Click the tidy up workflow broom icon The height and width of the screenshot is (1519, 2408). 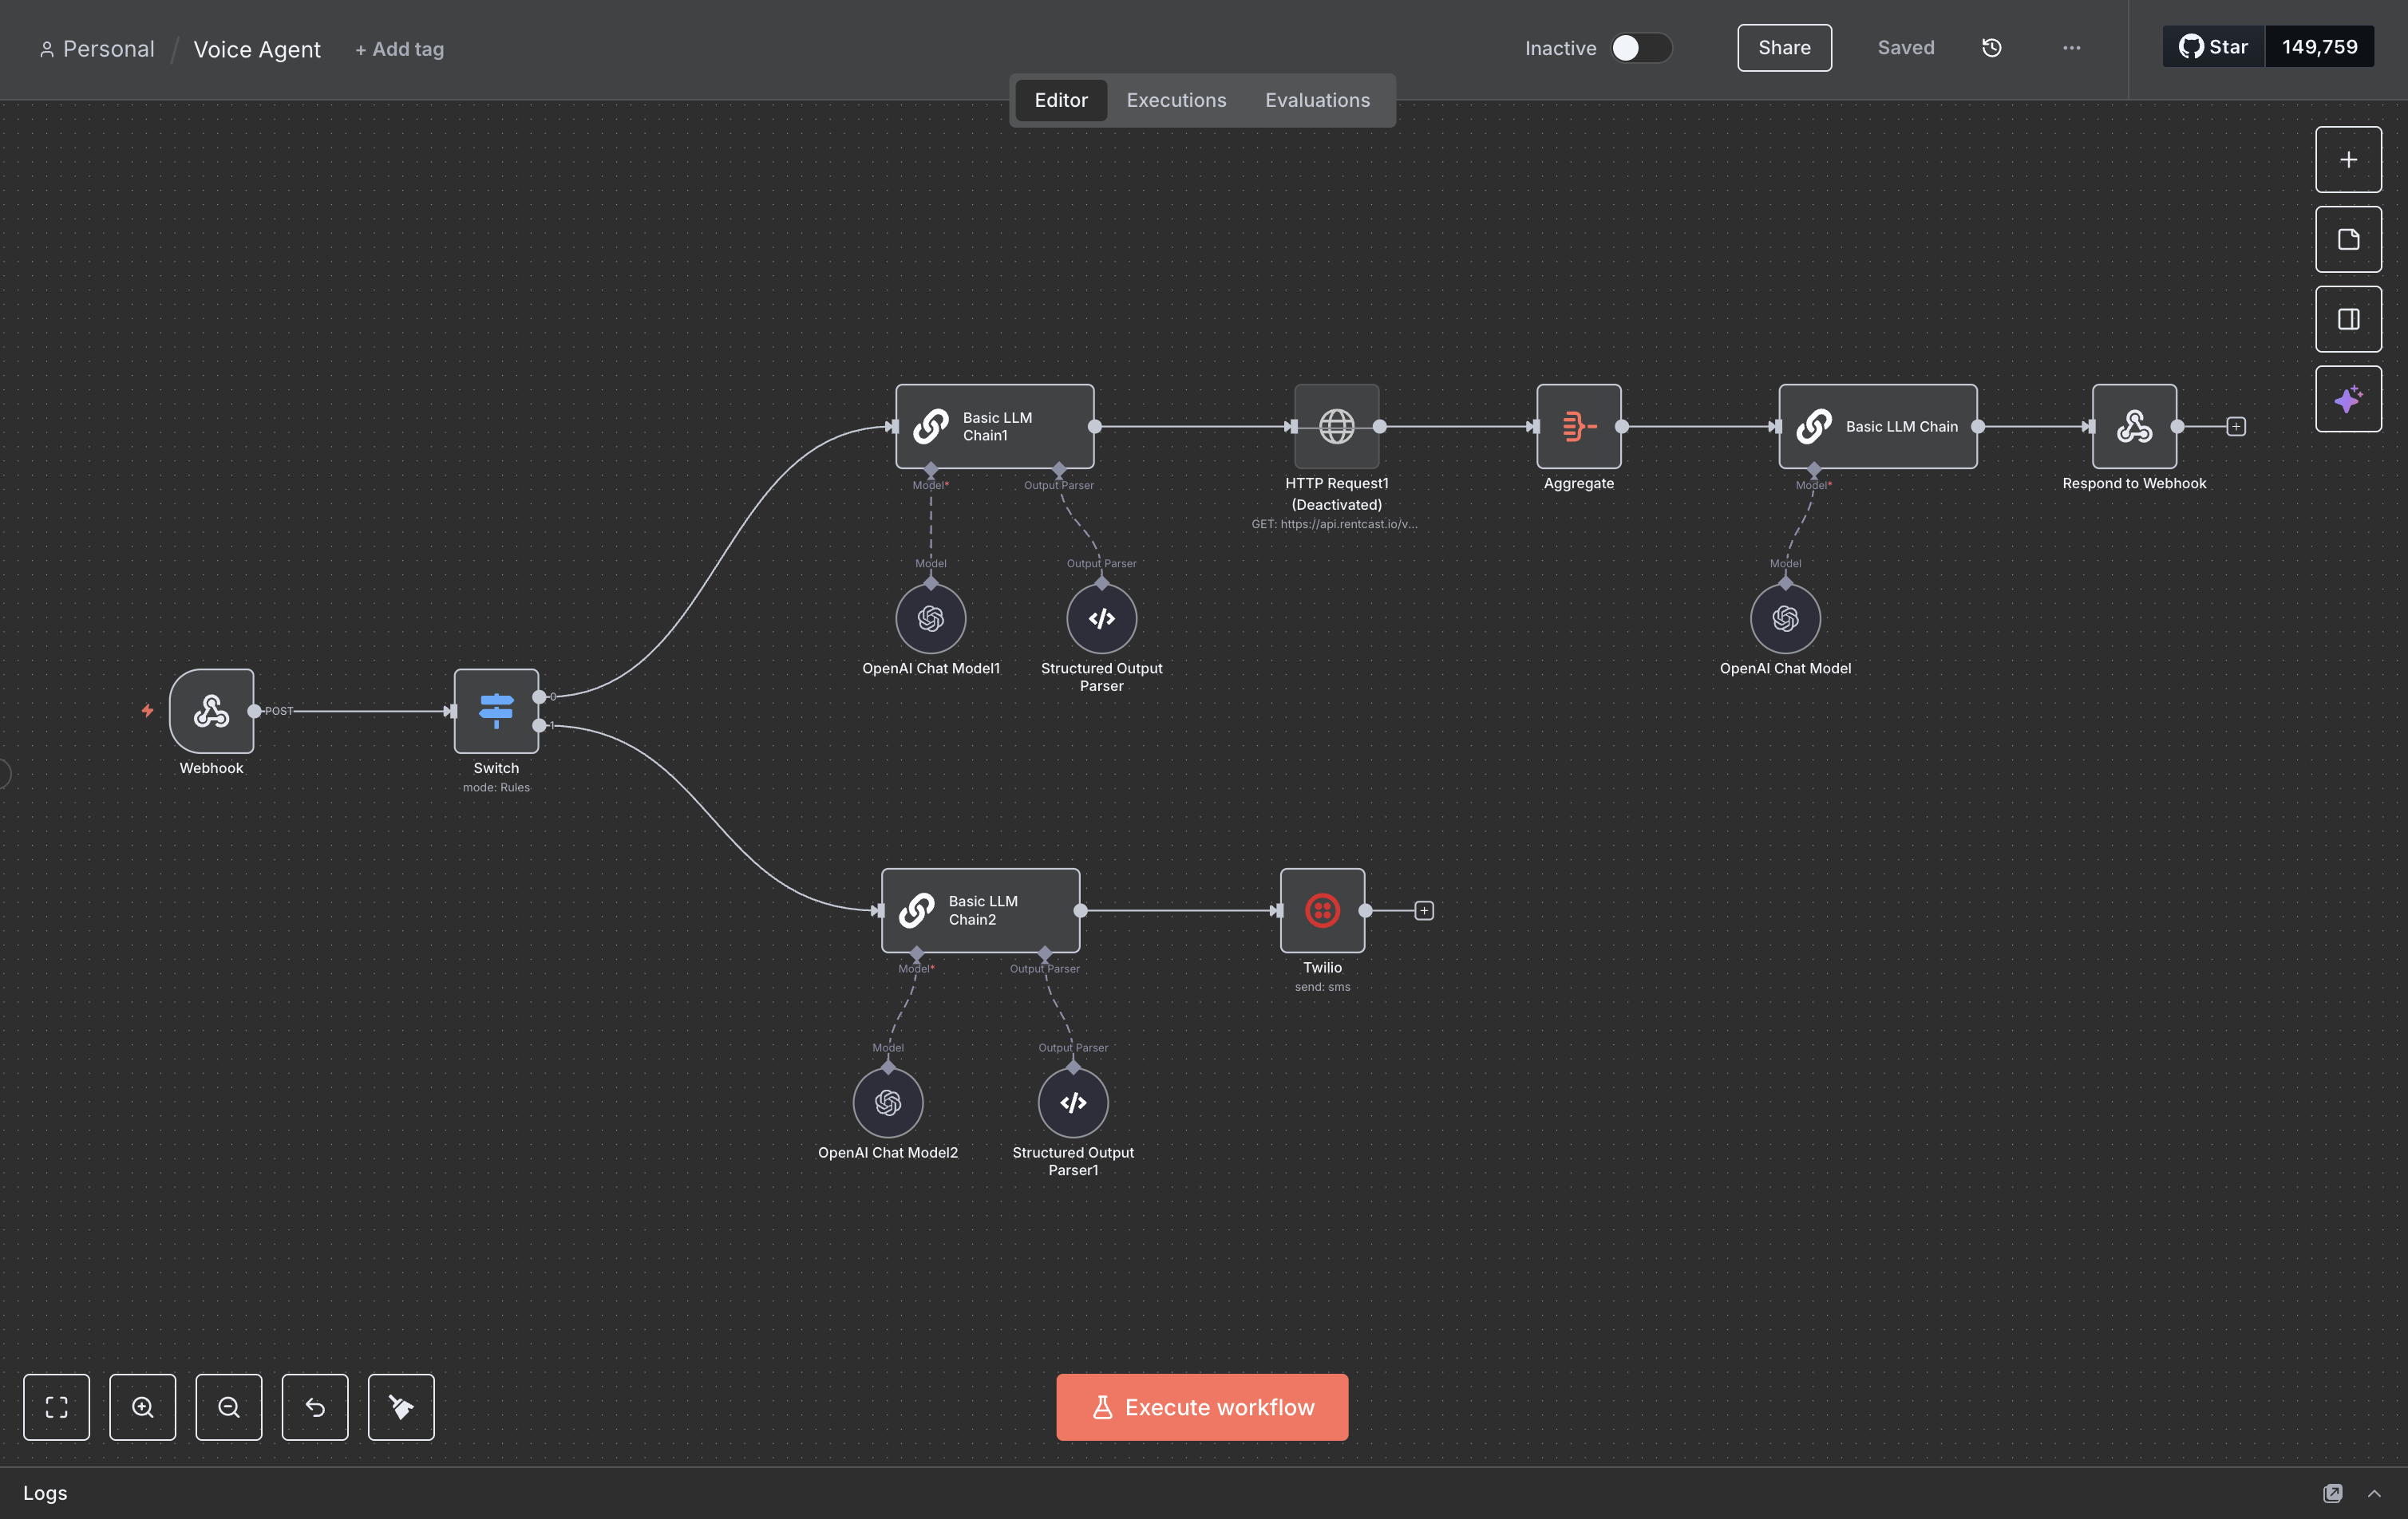(x=401, y=1407)
